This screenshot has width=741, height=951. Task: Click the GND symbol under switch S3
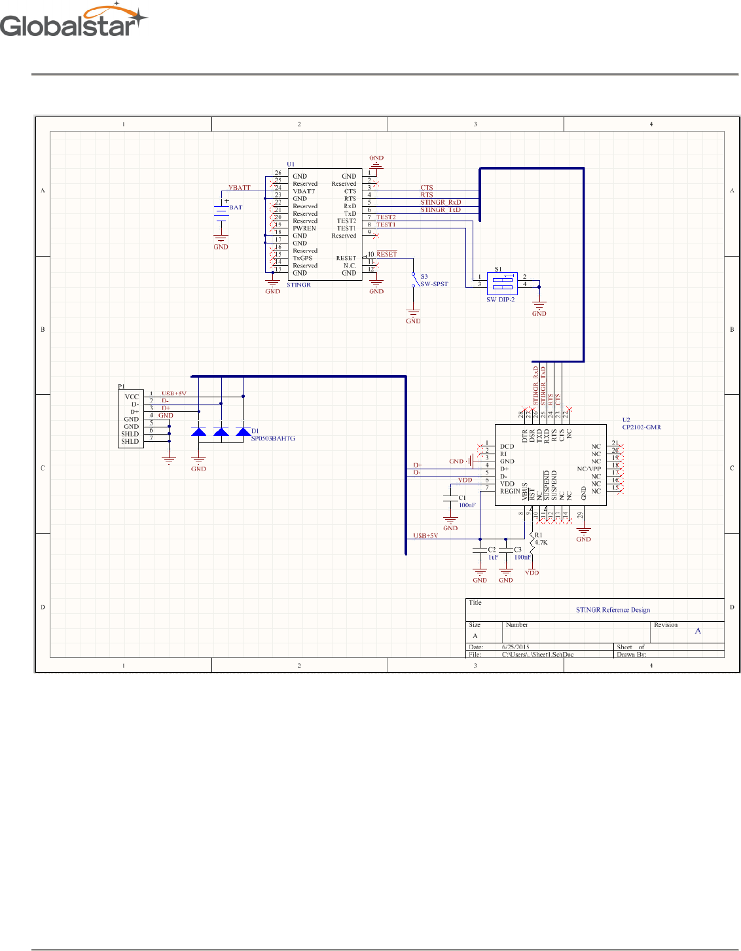click(x=413, y=315)
